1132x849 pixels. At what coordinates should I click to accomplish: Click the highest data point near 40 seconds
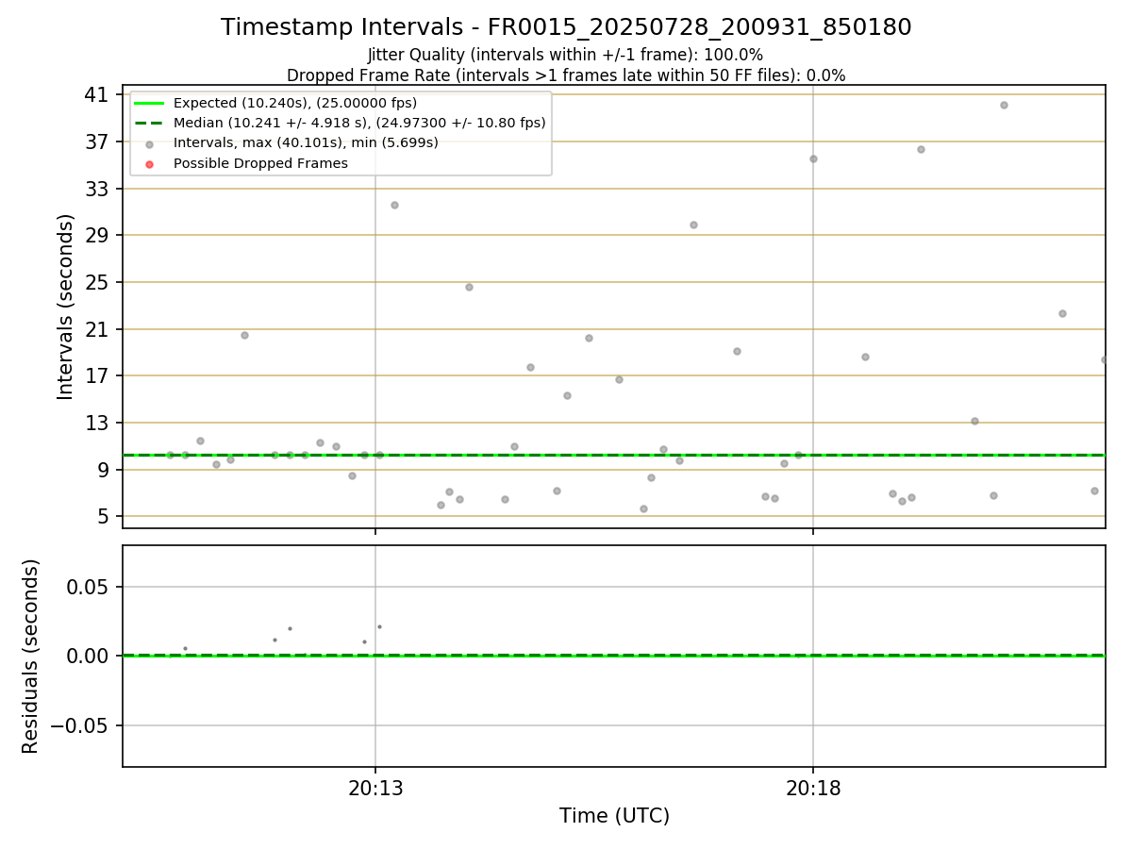point(1004,105)
